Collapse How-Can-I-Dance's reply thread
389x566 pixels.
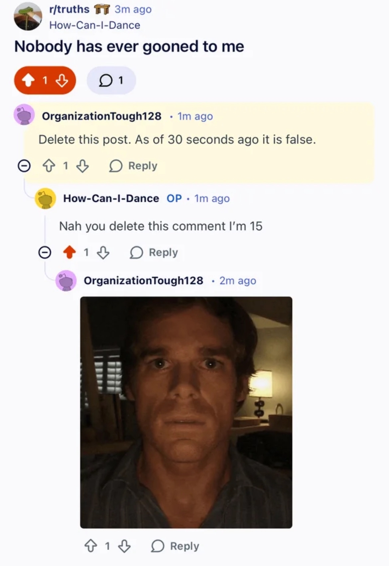click(44, 252)
